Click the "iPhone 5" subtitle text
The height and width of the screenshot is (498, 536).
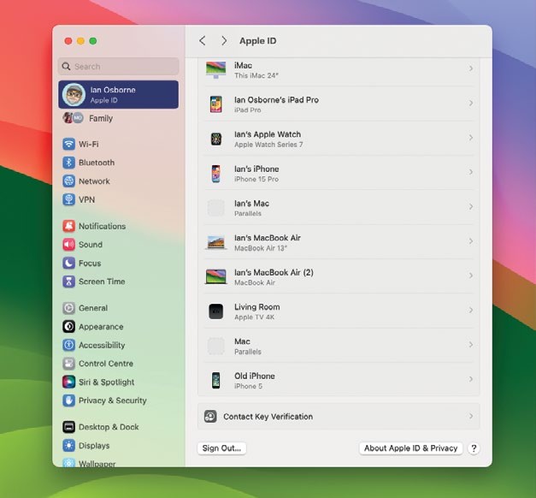248,386
